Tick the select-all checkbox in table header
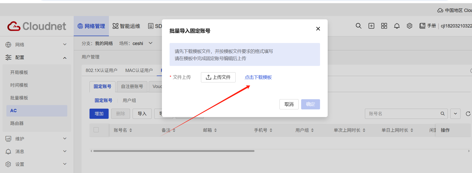This screenshot has width=472, height=173. pos(96,130)
